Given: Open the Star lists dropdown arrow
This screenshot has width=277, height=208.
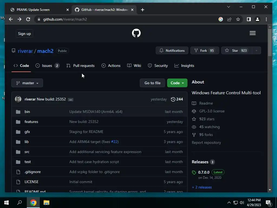Looking at the screenshot, I should pos(256,51).
